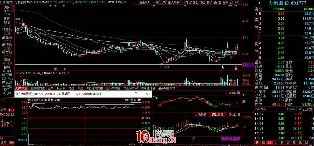314x146 pixels.
Task: Click the 内 toolbar button
Action: click(186, 2)
